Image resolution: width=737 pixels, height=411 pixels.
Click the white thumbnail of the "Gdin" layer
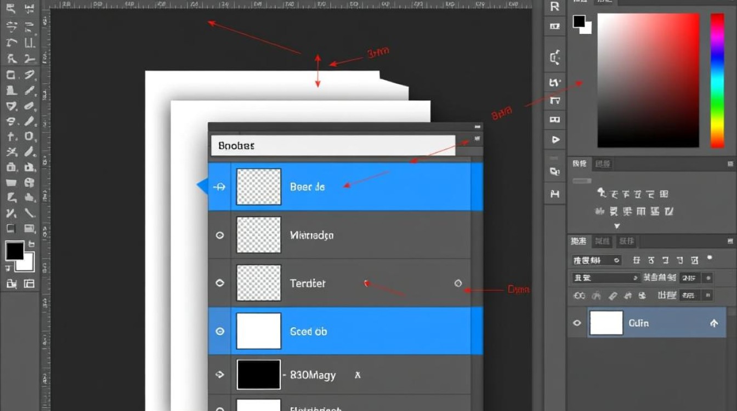[606, 323]
